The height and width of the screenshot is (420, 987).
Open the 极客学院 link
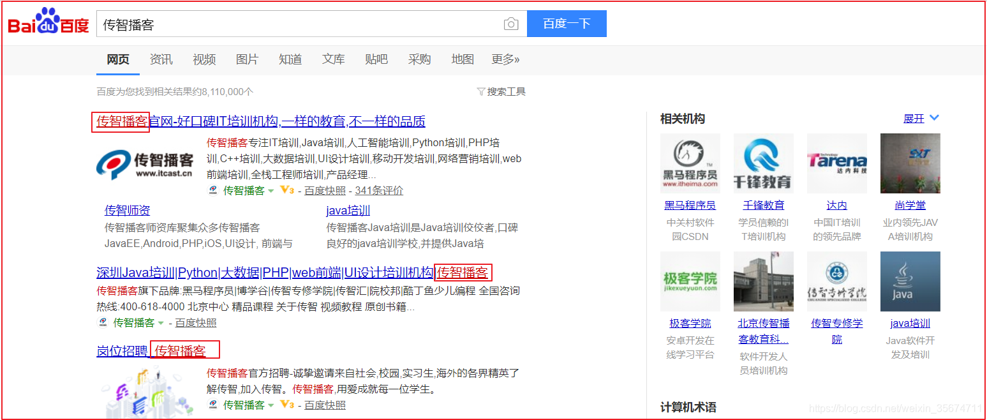coord(690,324)
